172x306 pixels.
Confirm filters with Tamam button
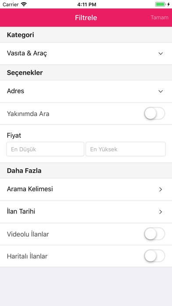tap(159, 18)
